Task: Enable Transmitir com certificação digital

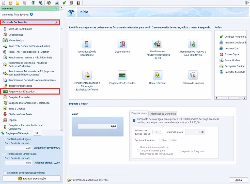Action: click(5, 173)
